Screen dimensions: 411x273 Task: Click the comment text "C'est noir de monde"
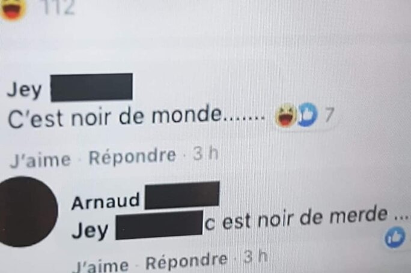115,117
